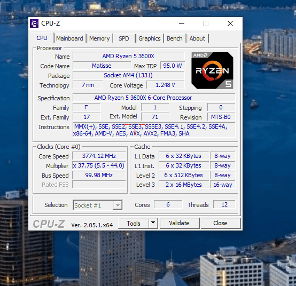
Task: Switch to the CPU tab
Action: pyautogui.click(x=42, y=38)
